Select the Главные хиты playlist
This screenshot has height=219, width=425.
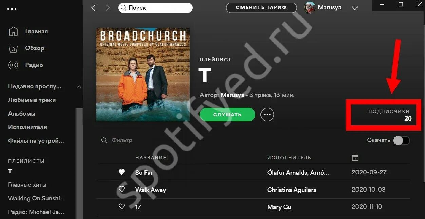coord(27,185)
